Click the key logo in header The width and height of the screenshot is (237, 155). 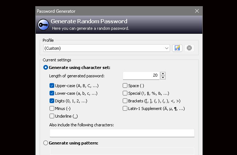click(x=43, y=25)
